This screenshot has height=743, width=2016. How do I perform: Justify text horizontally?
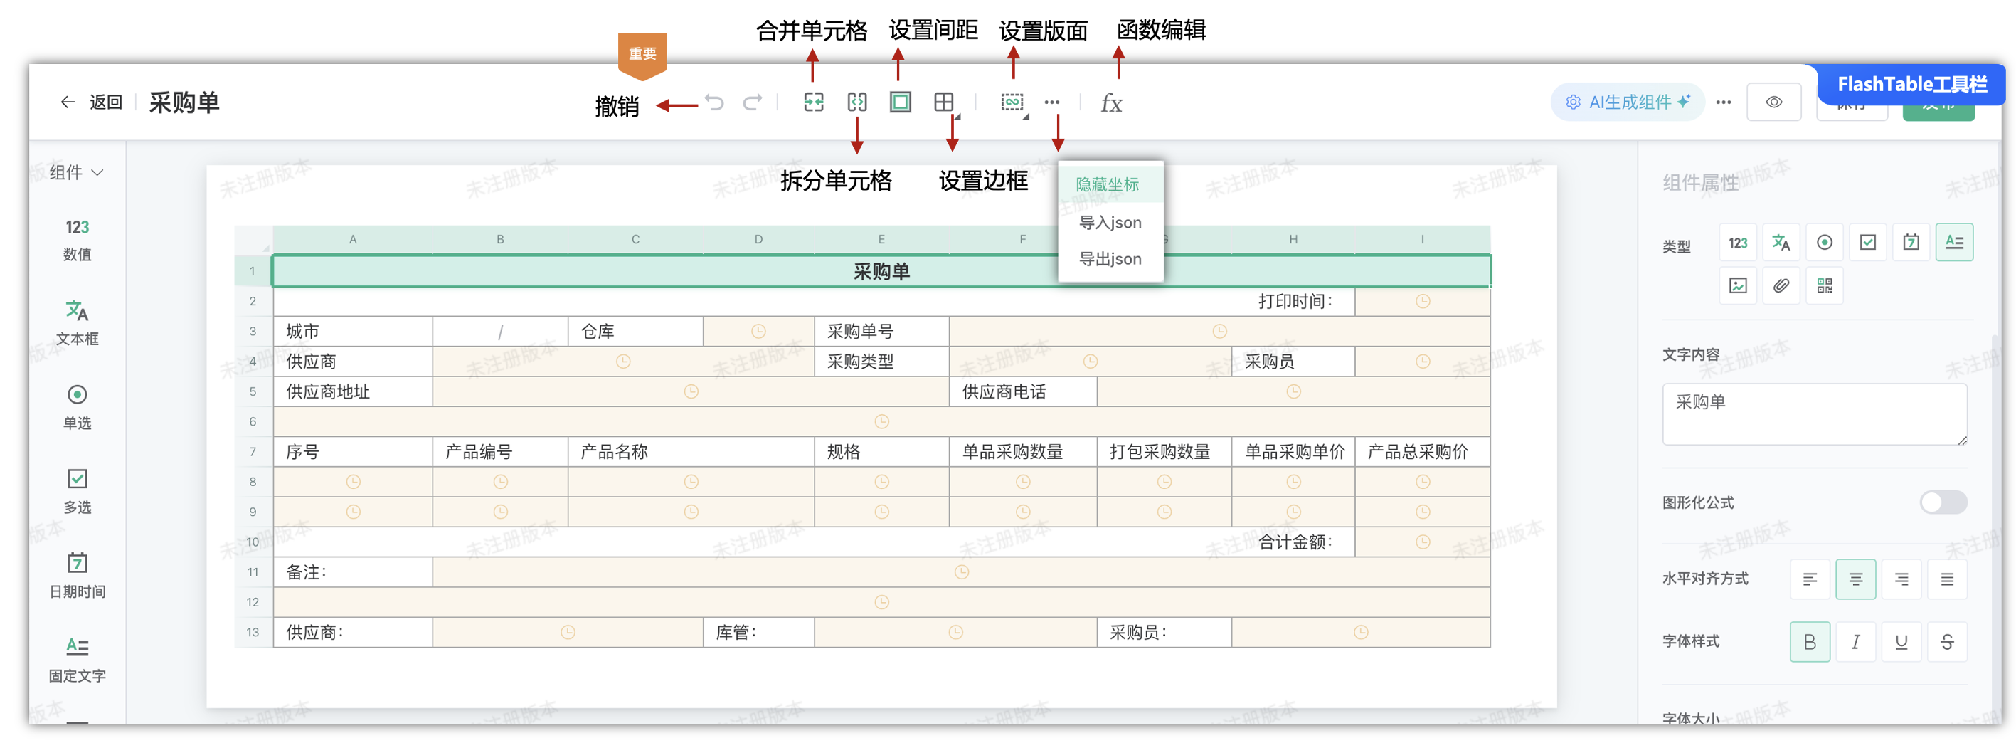(1947, 579)
